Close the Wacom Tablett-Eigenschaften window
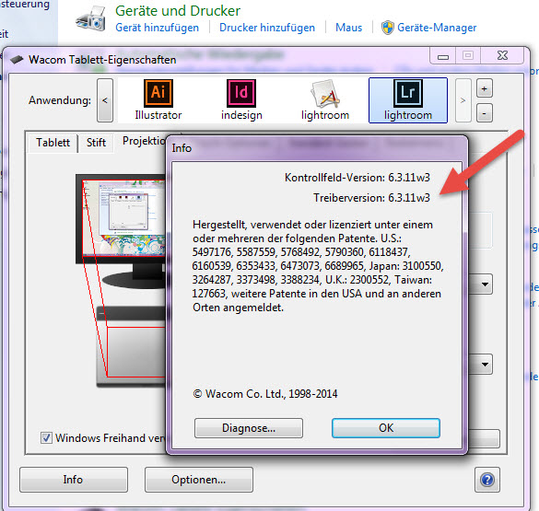The height and width of the screenshot is (511, 539). pos(502,55)
